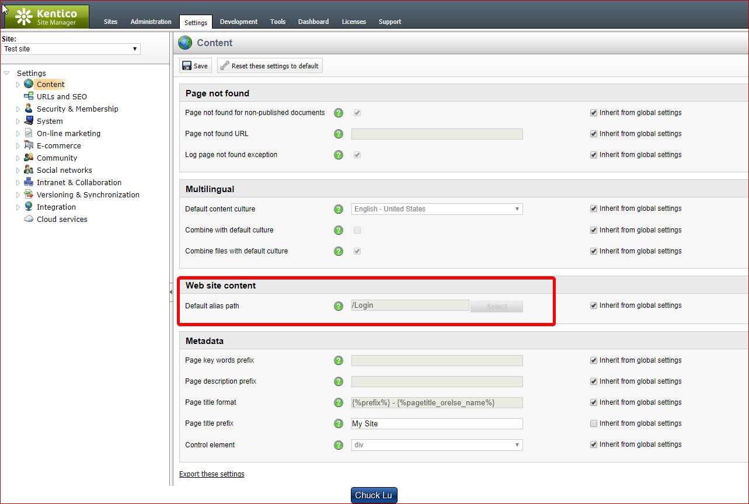The width and height of the screenshot is (749, 504).
Task: Expand the System tree node arrow
Action: point(18,121)
